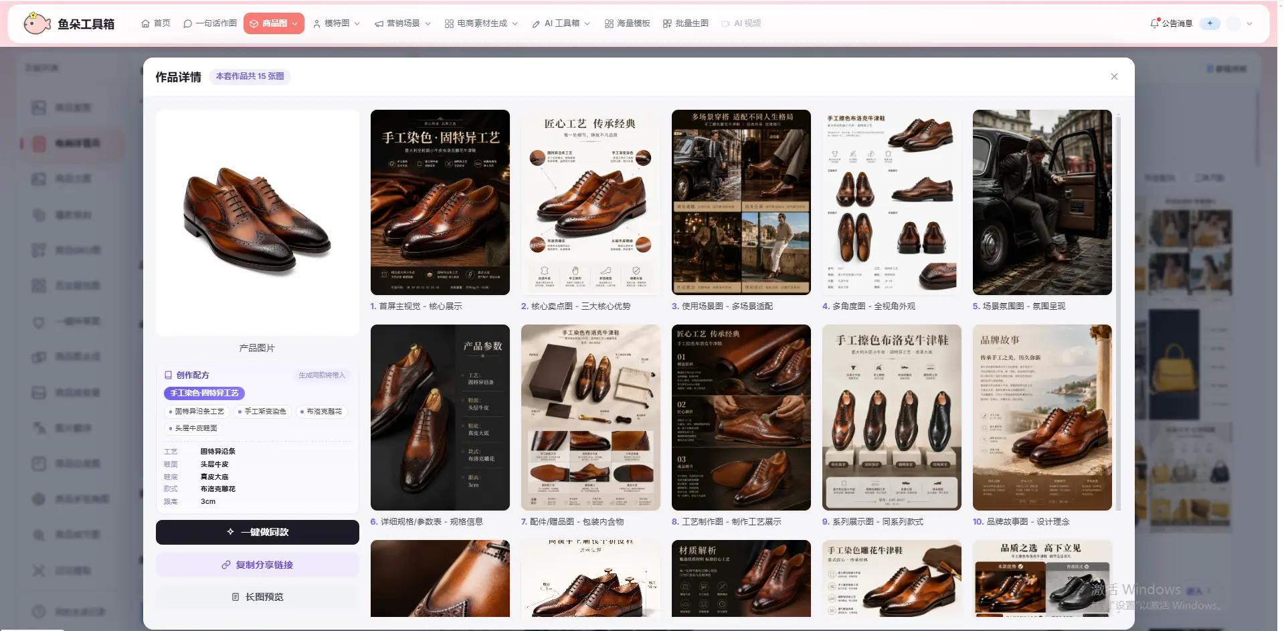The height and width of the screenshot is (631, 1284).
Task: Expand the 营销场景 dropdown chevron
Action: point(428,23)
